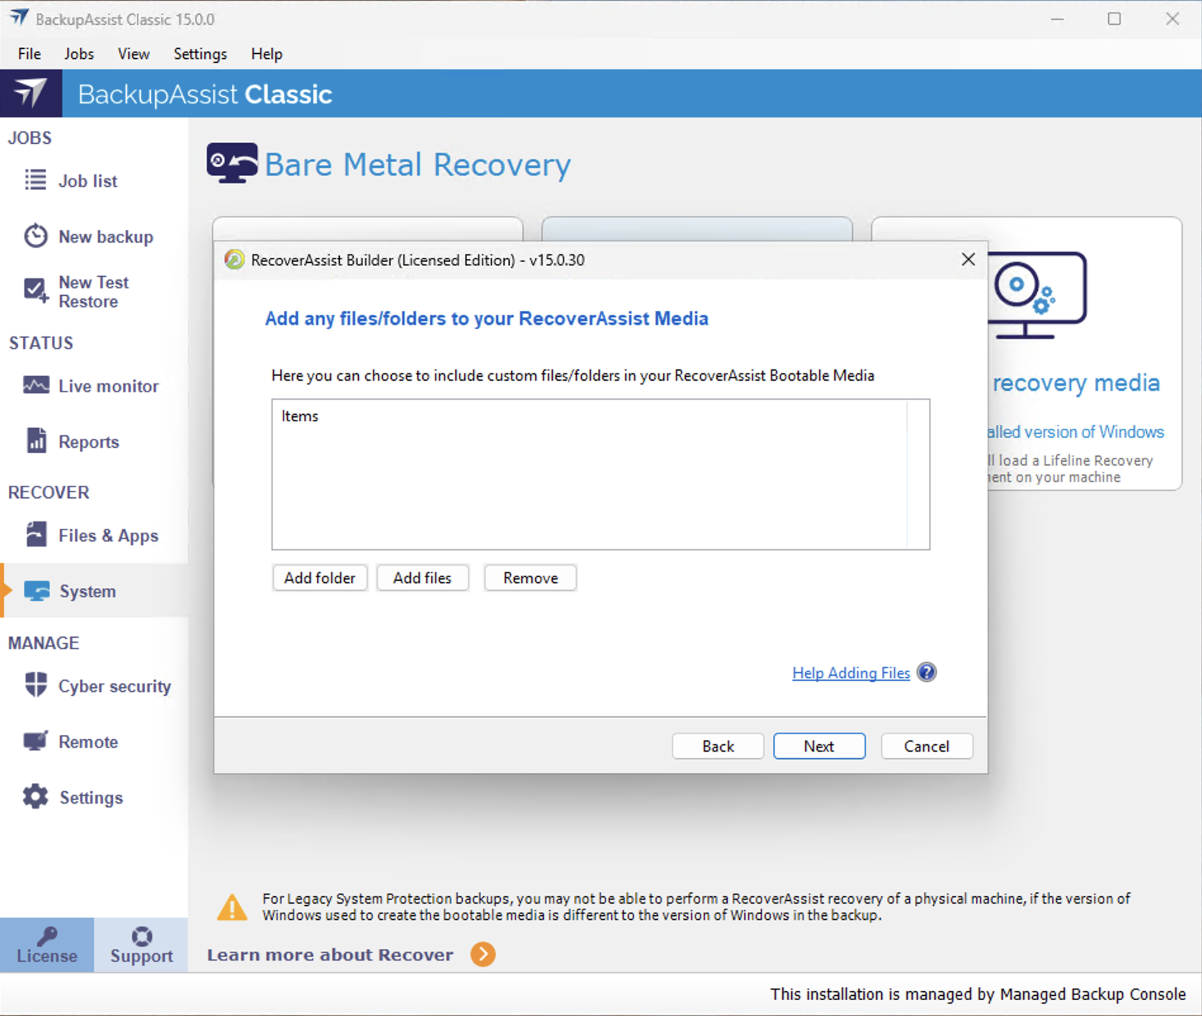Click the blue help question mark icon

[927, 672]
